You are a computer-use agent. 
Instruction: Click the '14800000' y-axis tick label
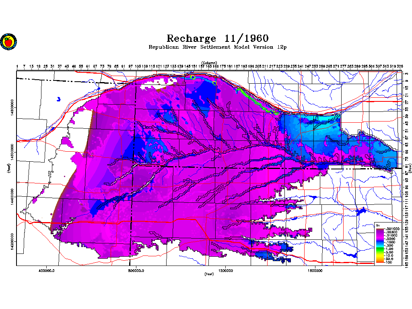click(x=12, y=107)
